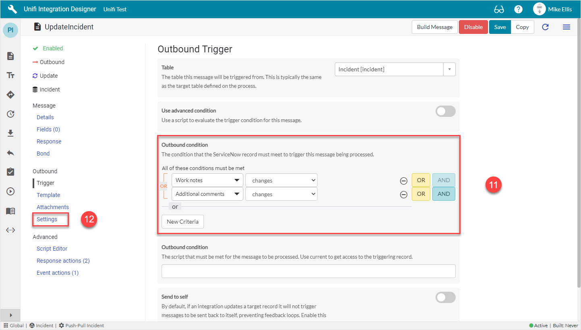
Task: Open the documentation book icon in sidebar
Action: 10,211
